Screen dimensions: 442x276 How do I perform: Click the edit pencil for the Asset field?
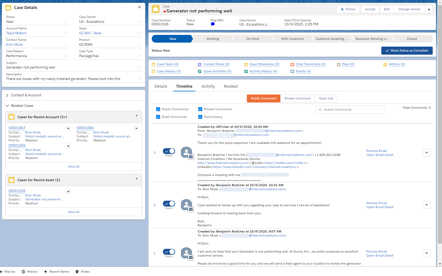click(139, 33)
